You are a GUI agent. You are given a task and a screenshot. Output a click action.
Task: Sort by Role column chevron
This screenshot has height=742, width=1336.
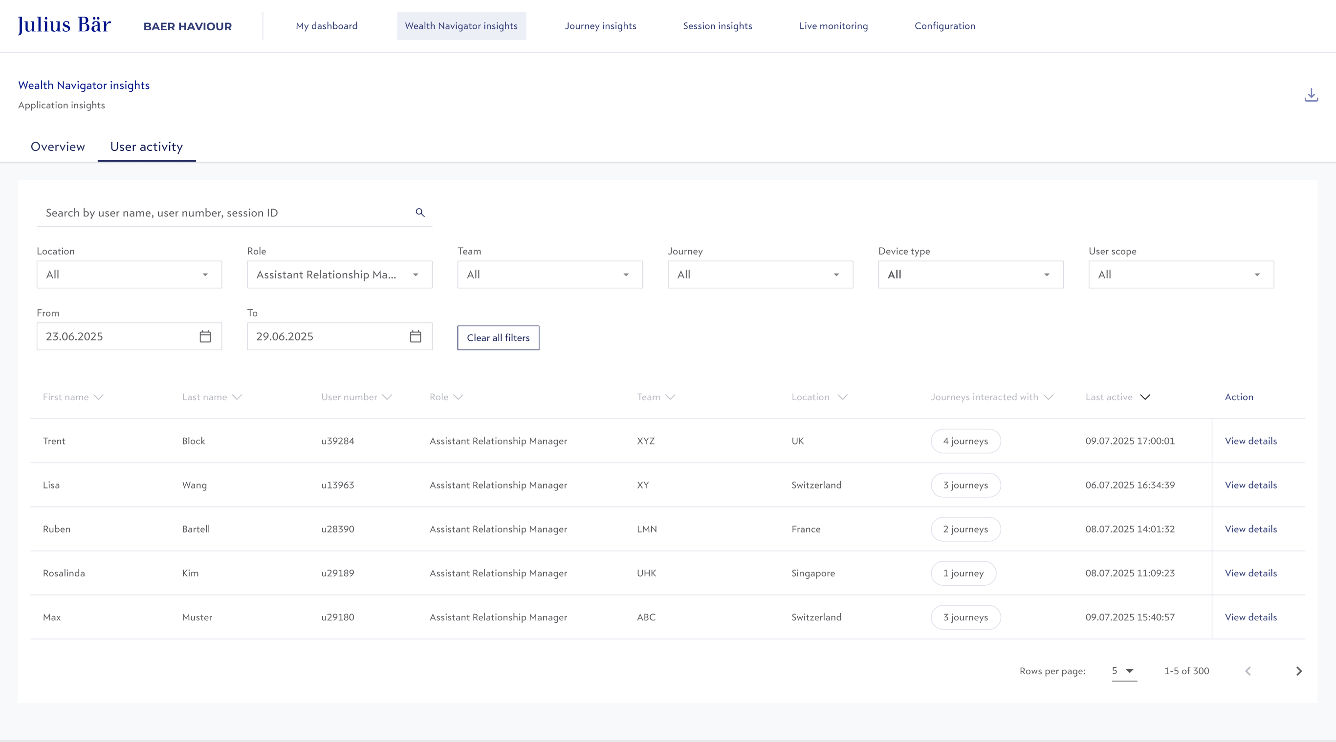tap(458, 397)
